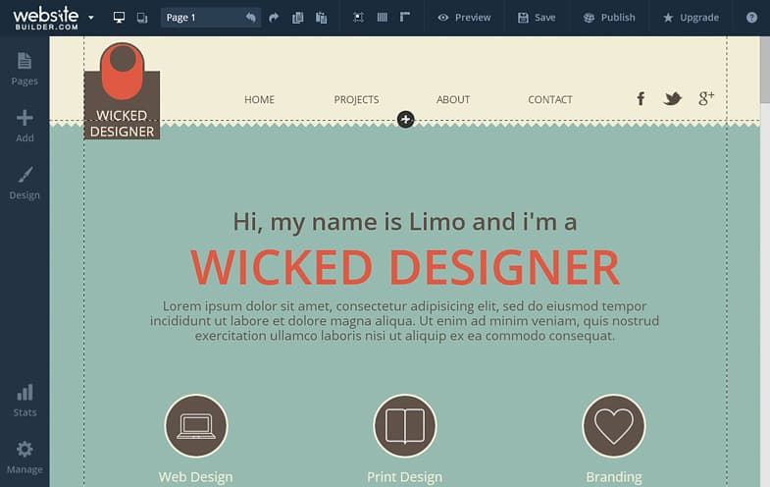
Task: Click the Branding heart icon
Action: tap(614, 425)
